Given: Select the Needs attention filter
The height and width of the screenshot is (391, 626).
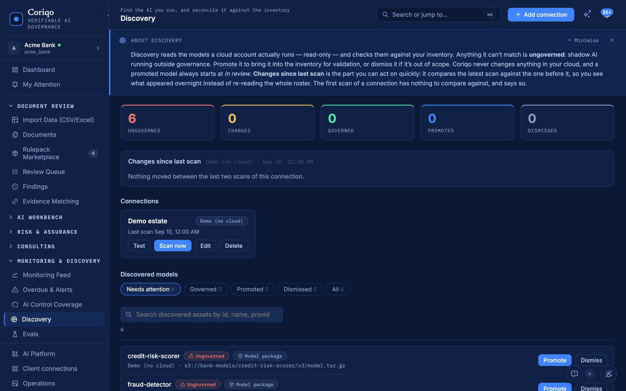Looking at the screenshot, I should [150, 289].
